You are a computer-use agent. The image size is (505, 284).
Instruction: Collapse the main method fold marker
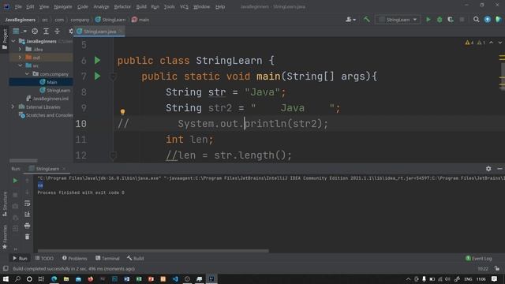click(x=113, y=77)
